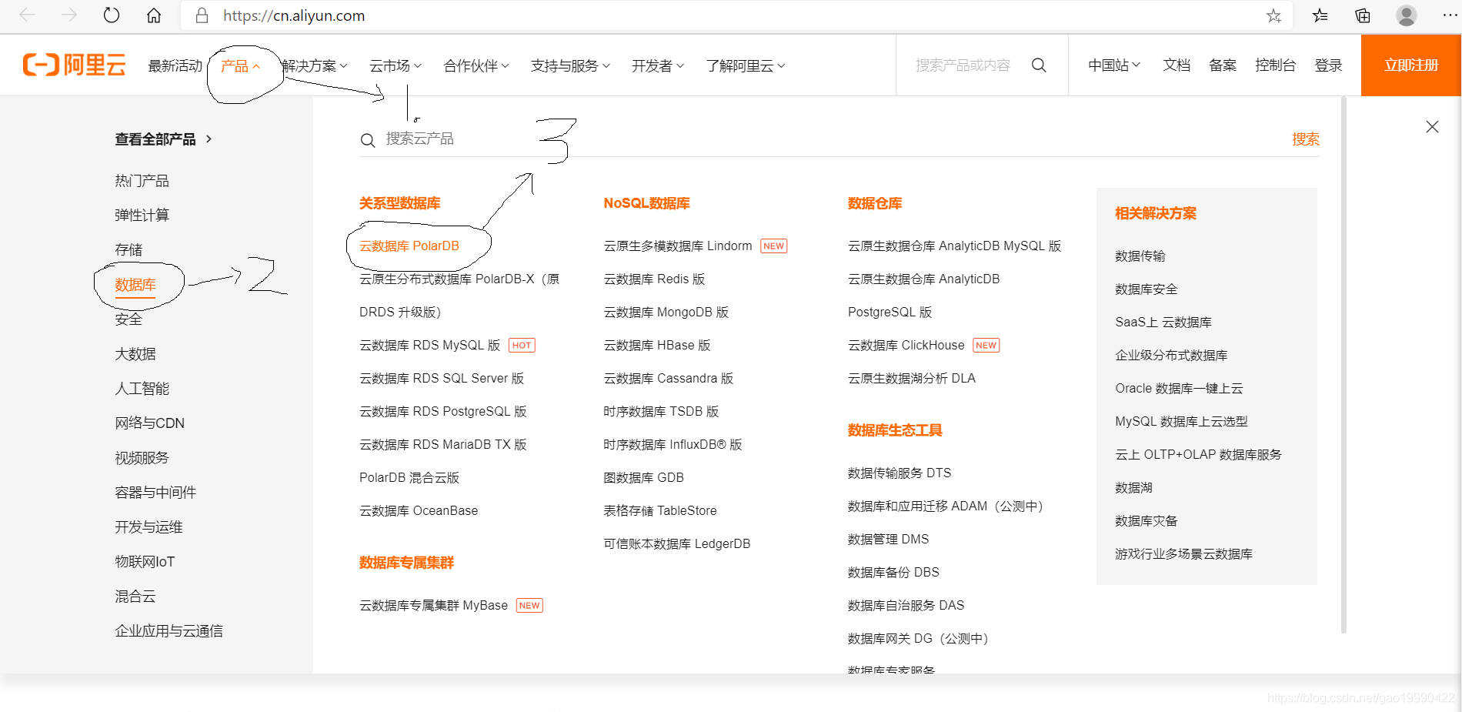Open the 控制台 link
Viewport: 1462px width, 712px height.
coord(1275,65)
